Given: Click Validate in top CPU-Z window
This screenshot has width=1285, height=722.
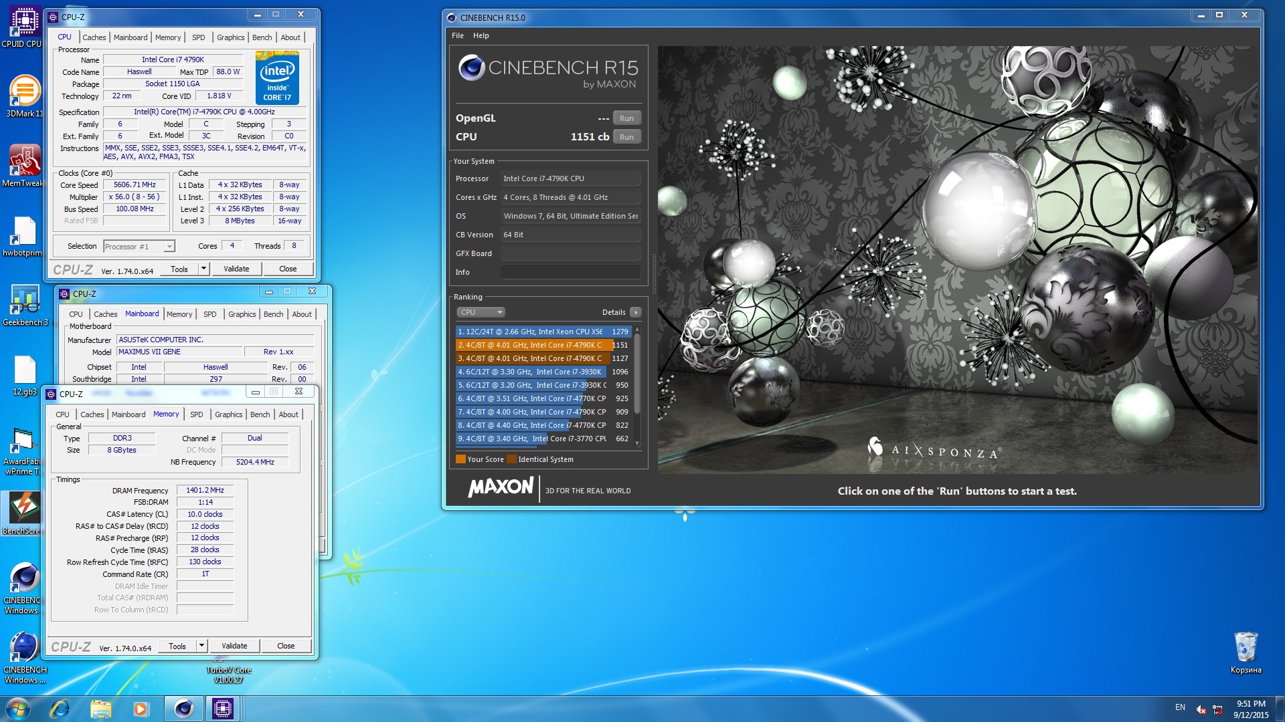Looking at the screenshot, I should pyautogui.click(x=236, y=269).
